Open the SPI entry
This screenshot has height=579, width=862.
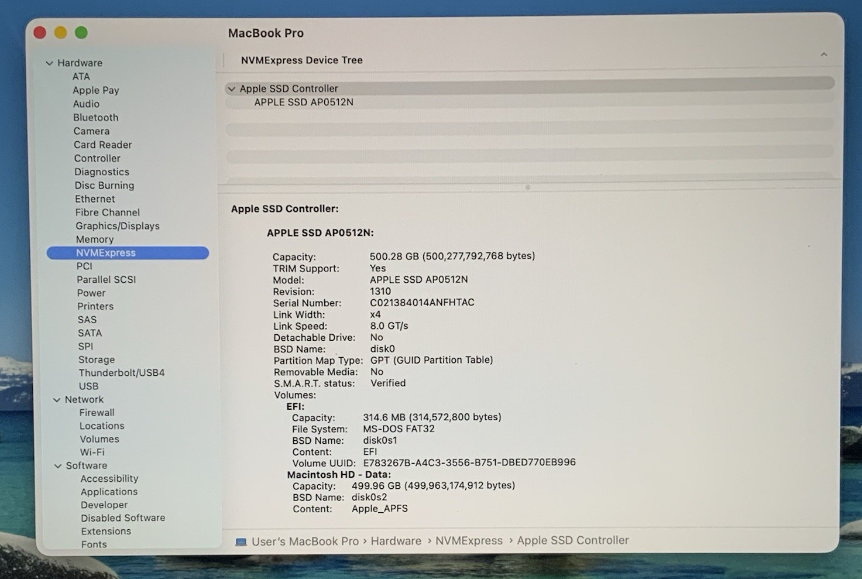(85, 346)
